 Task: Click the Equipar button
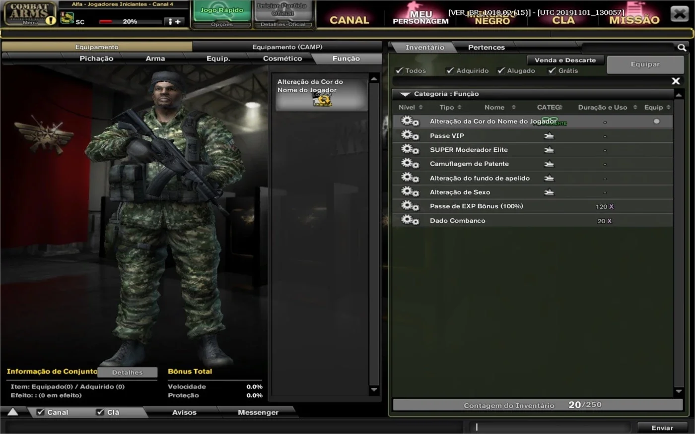tap(645, 64)
